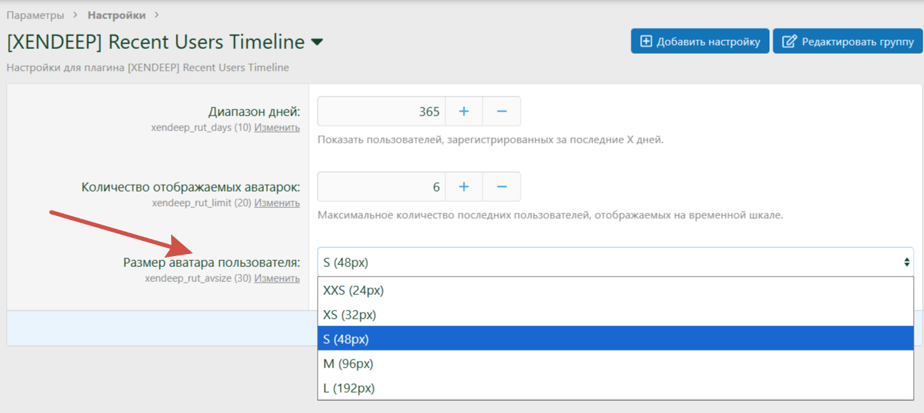Click Изменить link for xendeep_rut_days
The width and height of the screenshot is (924, 413).
[277, 127]
